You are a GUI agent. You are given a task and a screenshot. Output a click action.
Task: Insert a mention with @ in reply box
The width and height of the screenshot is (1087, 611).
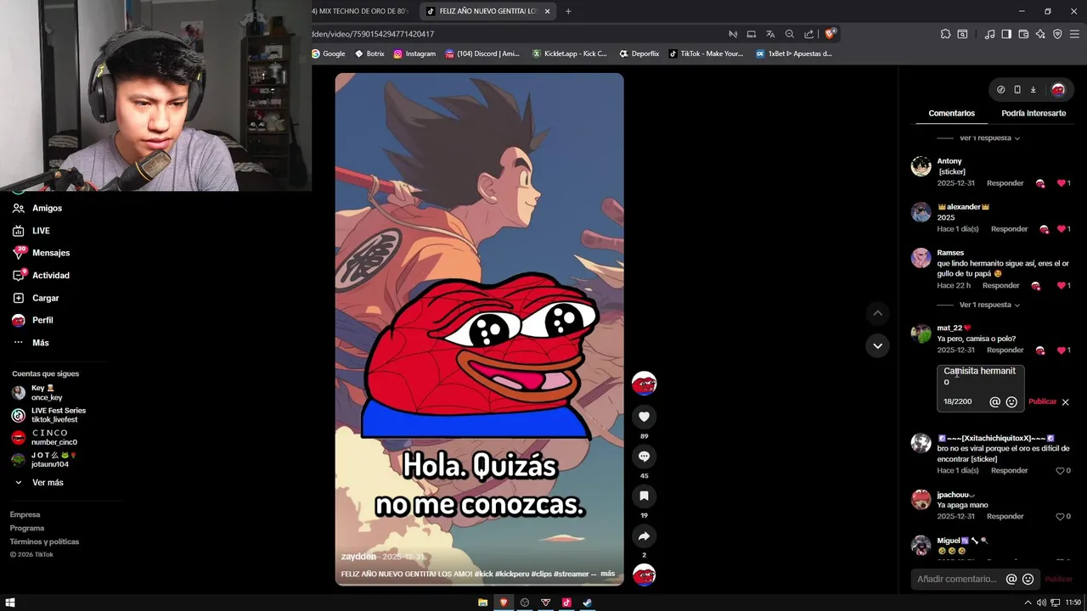click(995, 402)
